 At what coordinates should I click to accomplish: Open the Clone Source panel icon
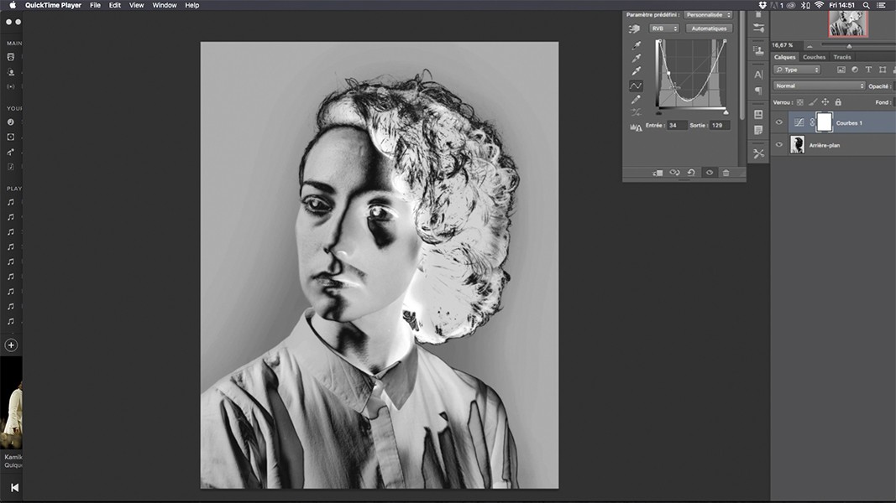point(758,51)
